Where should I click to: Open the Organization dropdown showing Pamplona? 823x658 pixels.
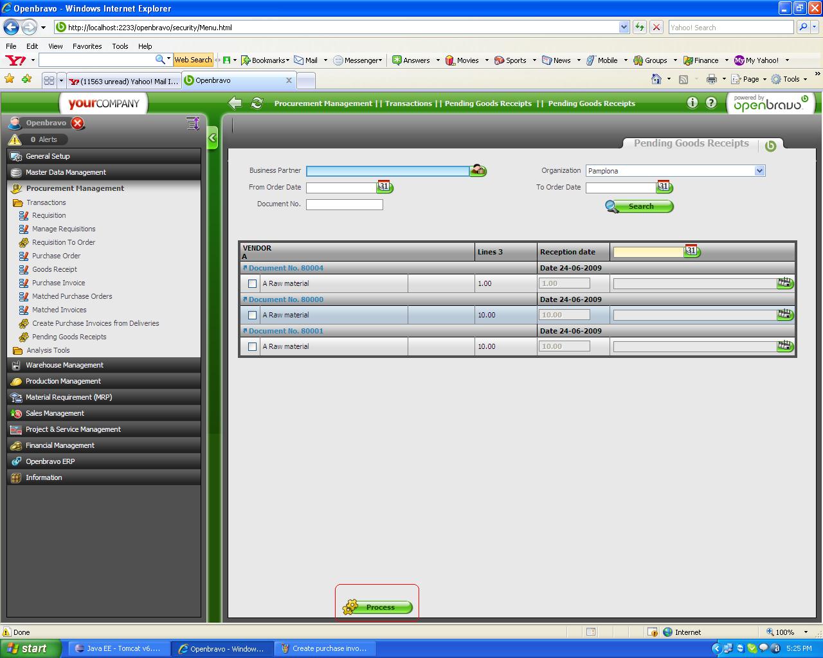(759, 171)
